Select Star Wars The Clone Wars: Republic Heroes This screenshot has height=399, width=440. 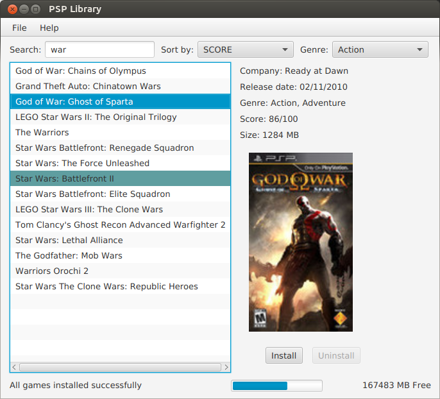120,286
